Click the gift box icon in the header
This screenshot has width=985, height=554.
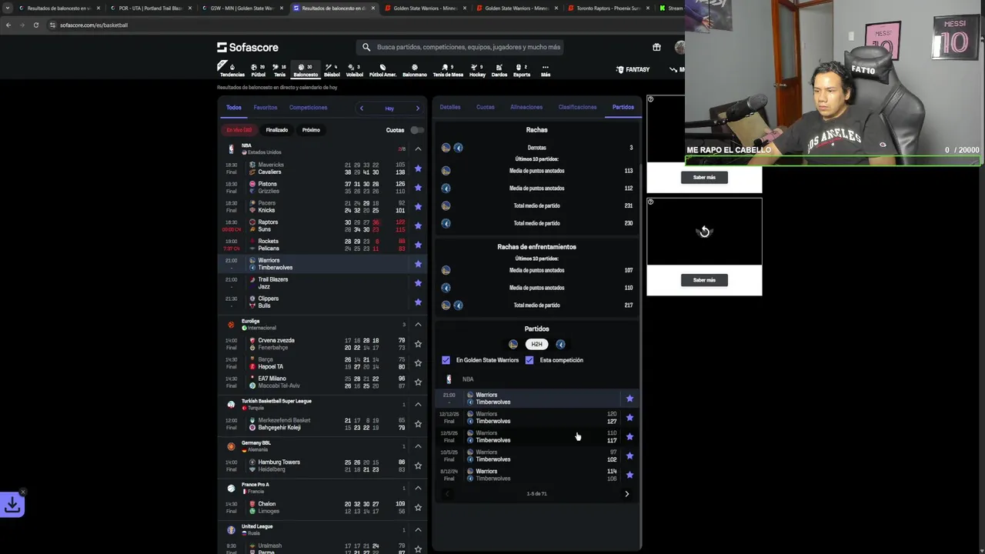click(656, 47)
